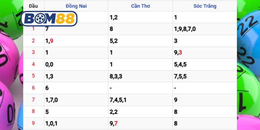This screenshot has width=260, height=130.
Task: Click the Đồng Nai column header
Action: tap(76, 6)
